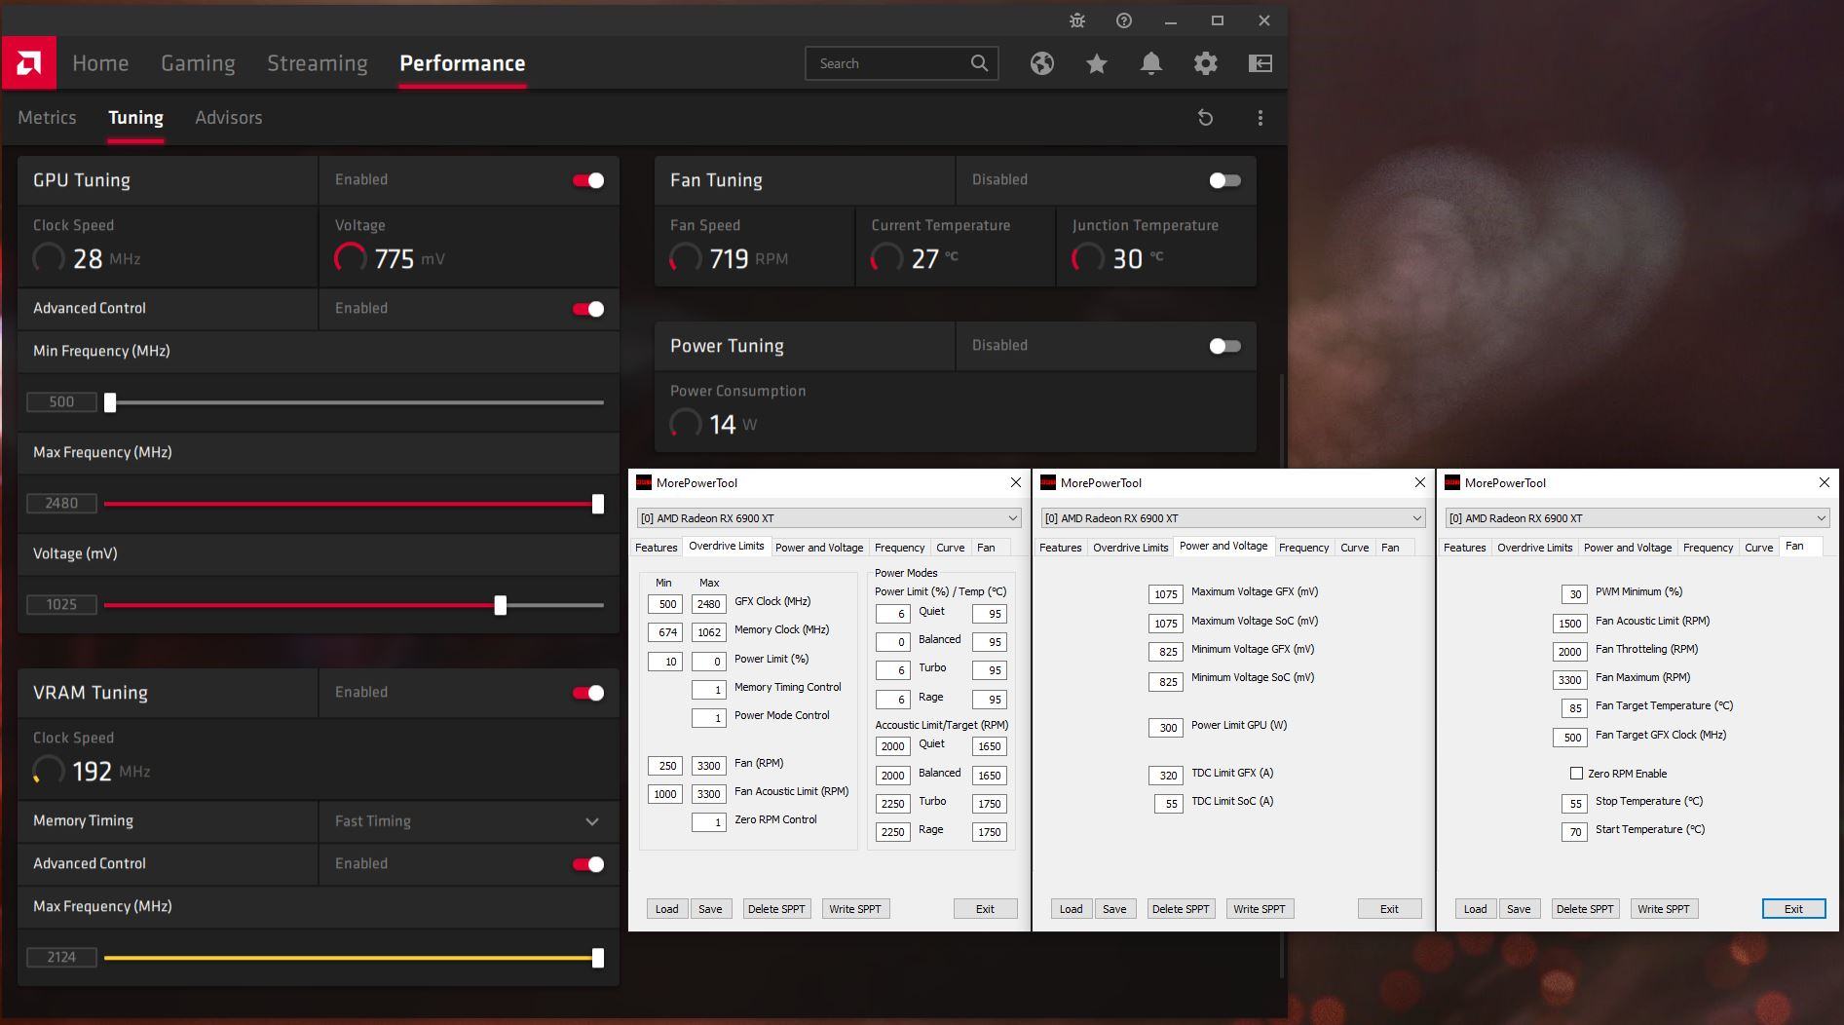1844x1025 pixels.
Task: Click GFX Clock max 2480 field
Action: pos(708,604)
